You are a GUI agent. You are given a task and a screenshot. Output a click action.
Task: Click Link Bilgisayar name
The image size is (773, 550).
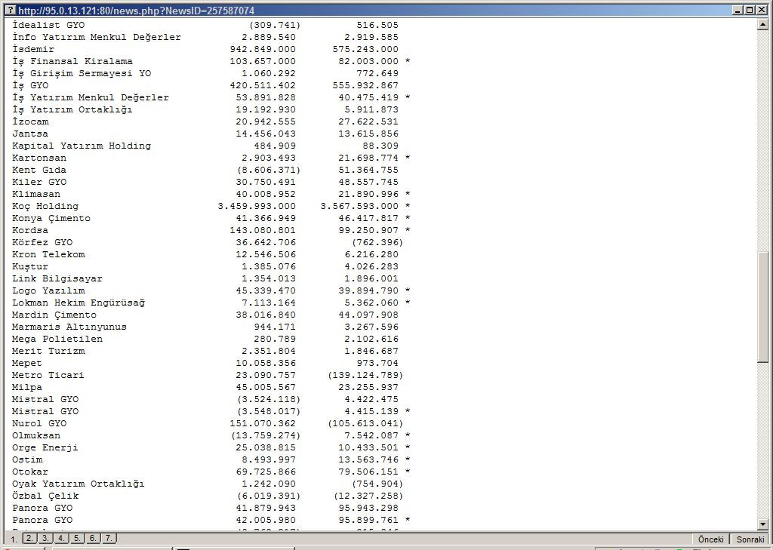pyautogui.click(x=57, y=278)
